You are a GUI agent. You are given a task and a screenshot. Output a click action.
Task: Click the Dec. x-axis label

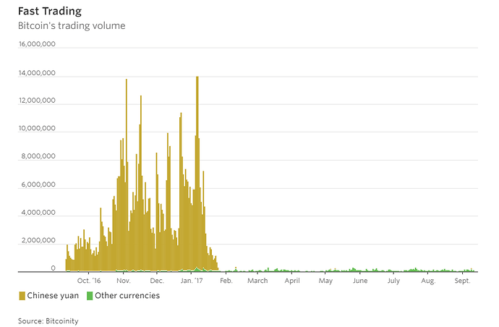[157, 281]
